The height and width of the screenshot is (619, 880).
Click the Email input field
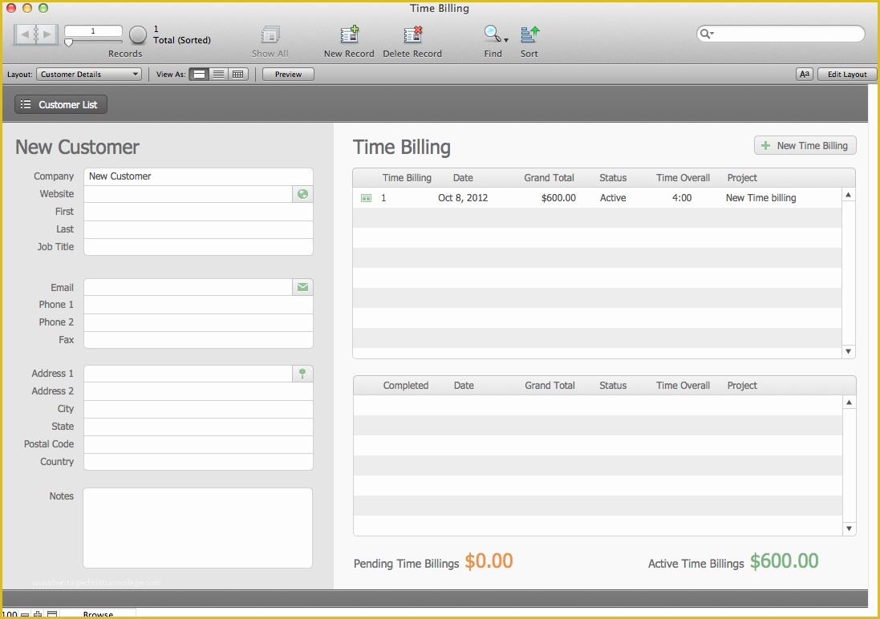click(x=188, y=287)
